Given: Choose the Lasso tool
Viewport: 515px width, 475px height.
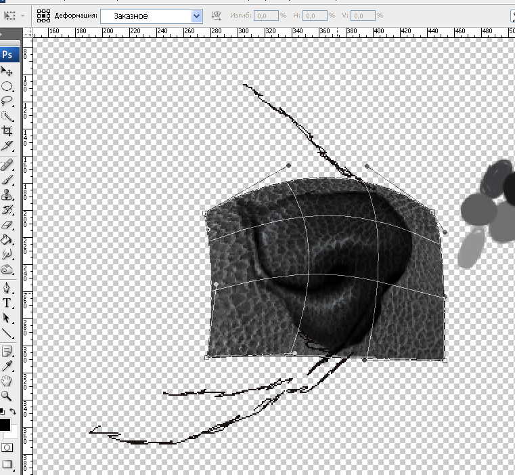Looking at the screenshot, I should 7,101.
